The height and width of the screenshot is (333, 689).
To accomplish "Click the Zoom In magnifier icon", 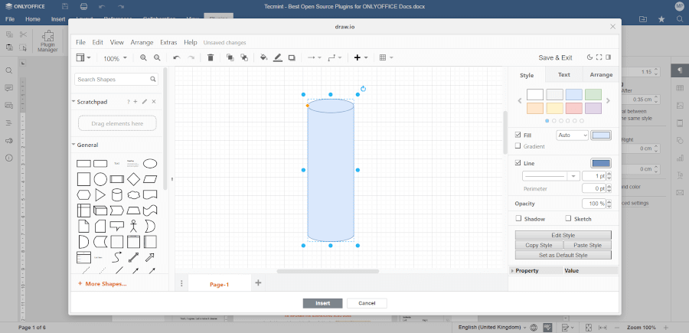I will (143, 57).
